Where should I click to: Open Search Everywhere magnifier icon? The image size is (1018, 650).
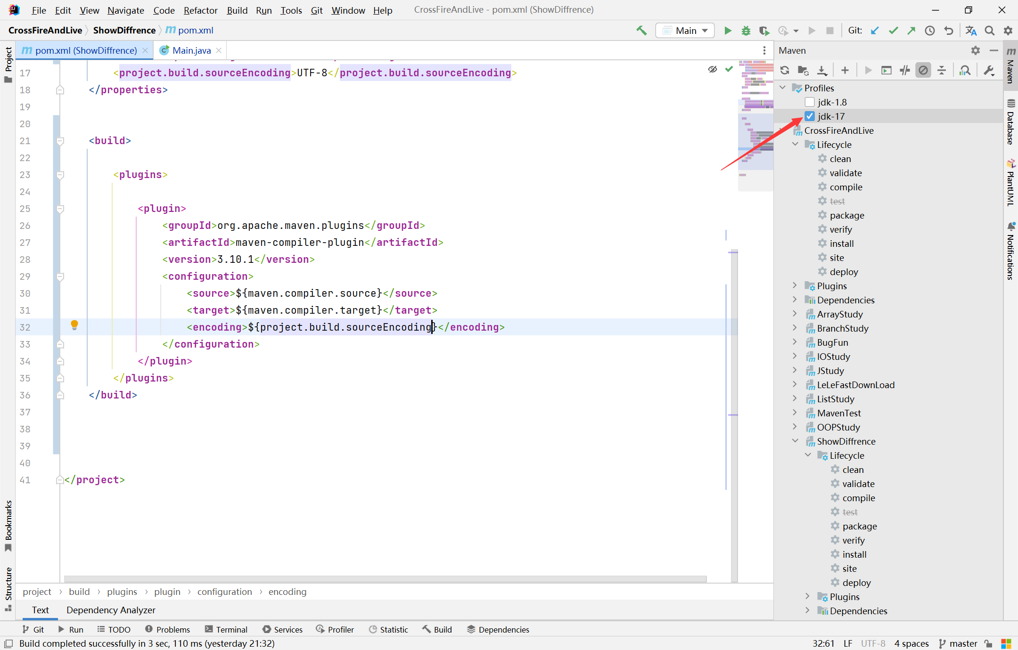click(x=990, y=31)
